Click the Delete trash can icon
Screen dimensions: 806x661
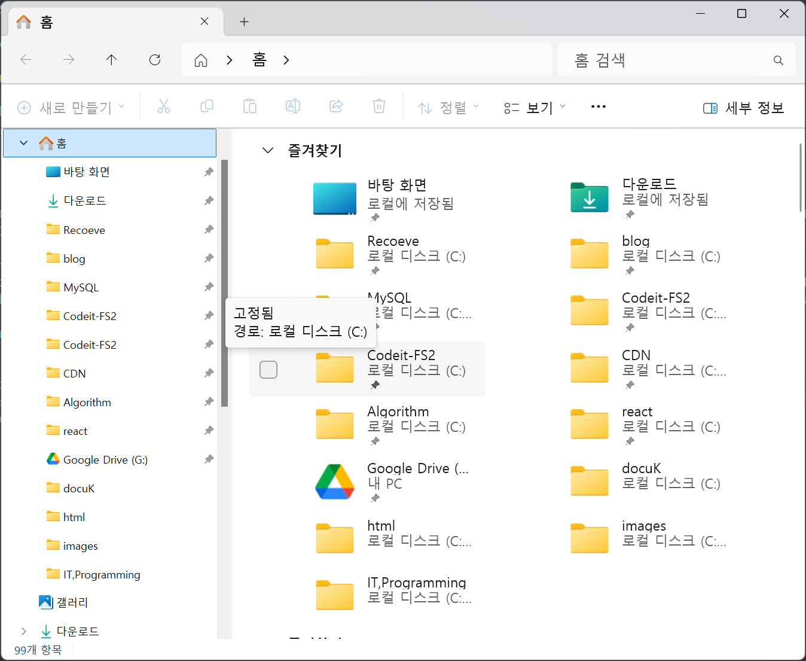tap(379, 107)
